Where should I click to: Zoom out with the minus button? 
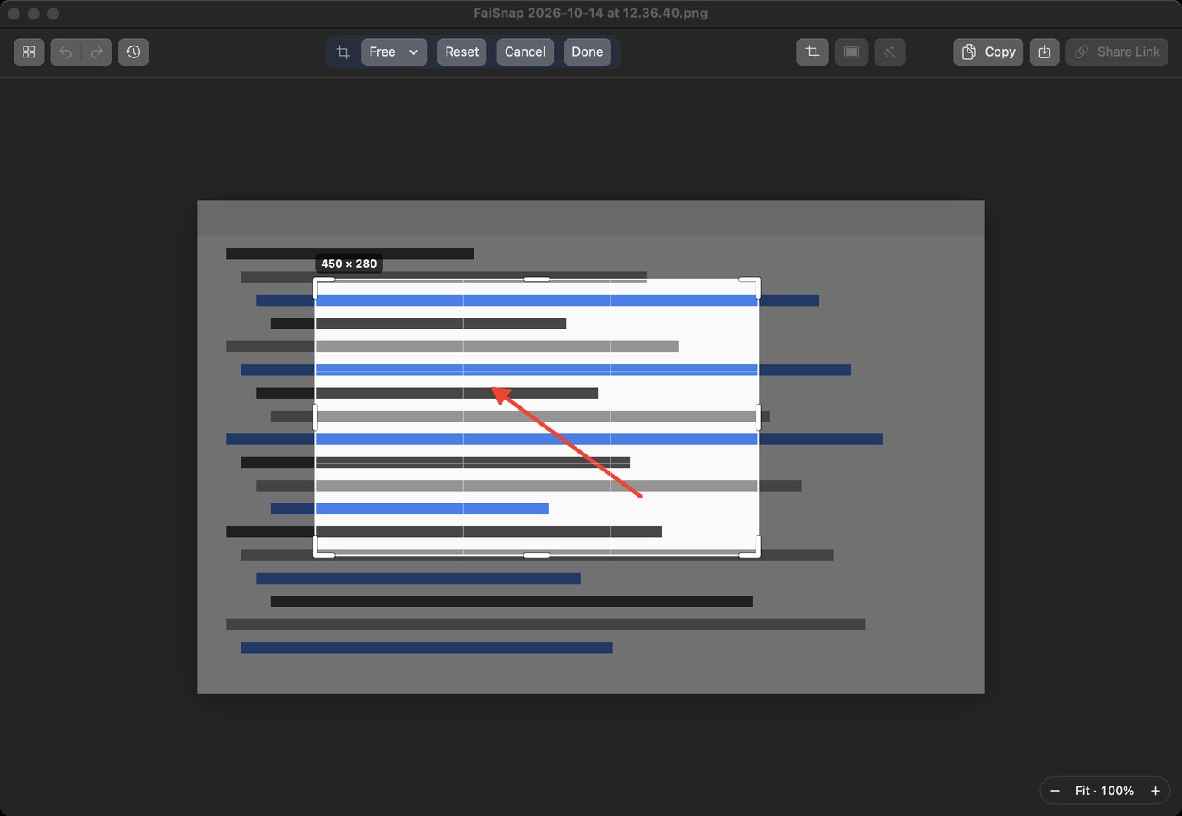[1055, 791]
